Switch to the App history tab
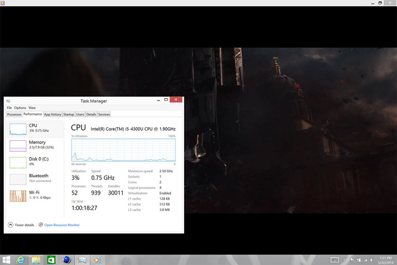 [x=53, y=114]
